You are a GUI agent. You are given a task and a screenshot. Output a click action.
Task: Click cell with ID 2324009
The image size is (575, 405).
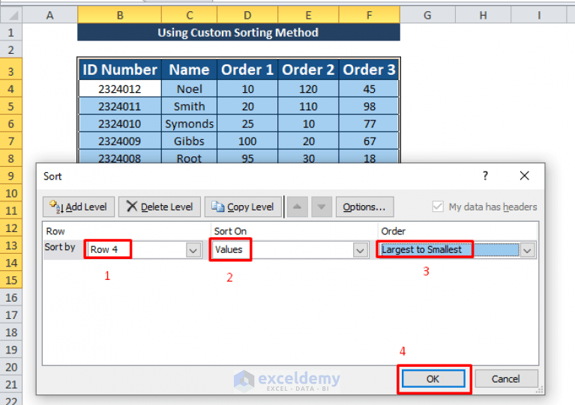click(119, 141)
